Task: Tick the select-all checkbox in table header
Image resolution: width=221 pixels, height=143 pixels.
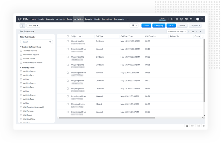Action: 68,36
